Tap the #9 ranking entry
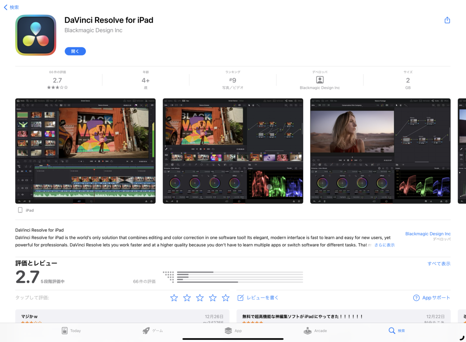This screenshot has height=342, width=466. pyautogui.click(x=233, y=80)
